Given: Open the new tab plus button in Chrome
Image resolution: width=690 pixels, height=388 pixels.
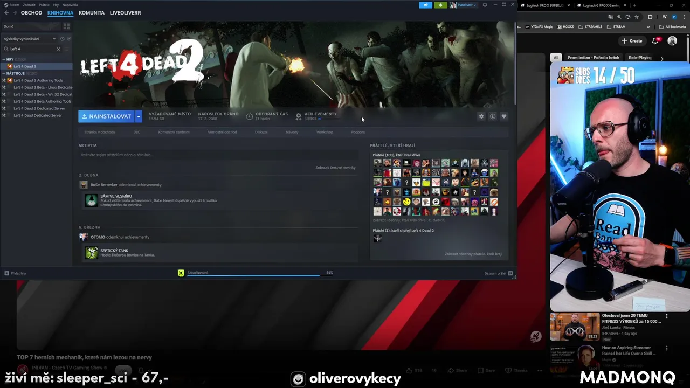Looking at the screenshot, I should pos(634,5).
